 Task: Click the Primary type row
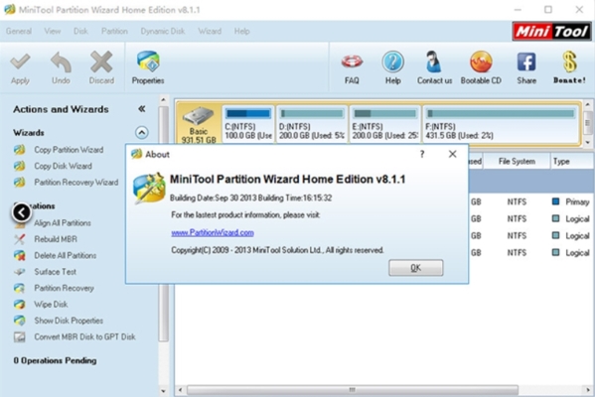[x=571, y=201]
